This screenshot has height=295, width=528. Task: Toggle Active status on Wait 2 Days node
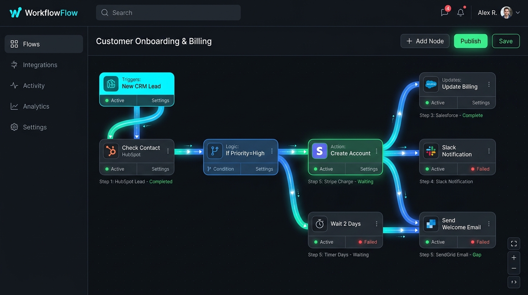pyautogui.click(x=323, y=242)
